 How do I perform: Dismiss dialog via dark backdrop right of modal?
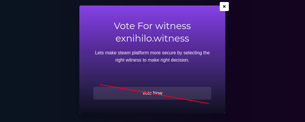264,61
